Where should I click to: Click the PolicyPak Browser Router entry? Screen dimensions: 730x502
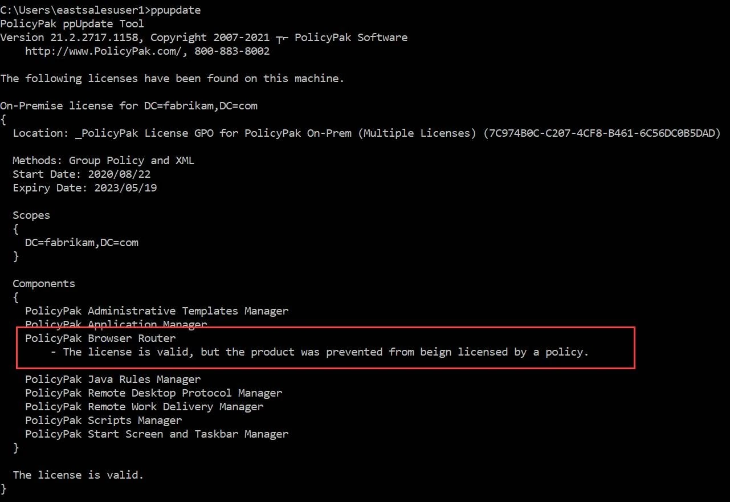[x=100, y=338]
